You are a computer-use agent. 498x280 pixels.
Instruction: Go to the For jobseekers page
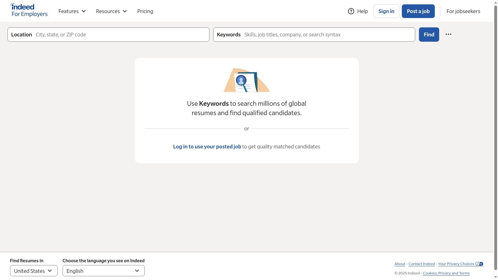click(x=463, y=11)
